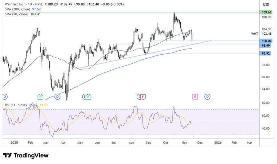Select the 100.04 horizontal line price label
Image resolution: width=277 pixels, height=164 pixels.
pos(267,41)
